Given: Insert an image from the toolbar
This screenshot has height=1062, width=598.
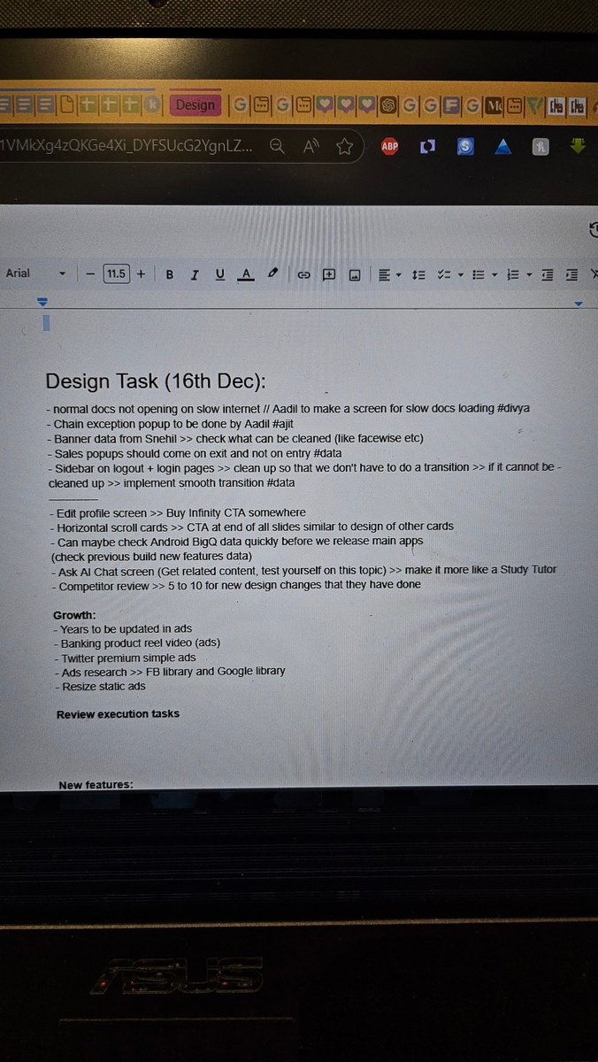Looking at the screenshot, I should pyautogui.click(x=354, y=274).
